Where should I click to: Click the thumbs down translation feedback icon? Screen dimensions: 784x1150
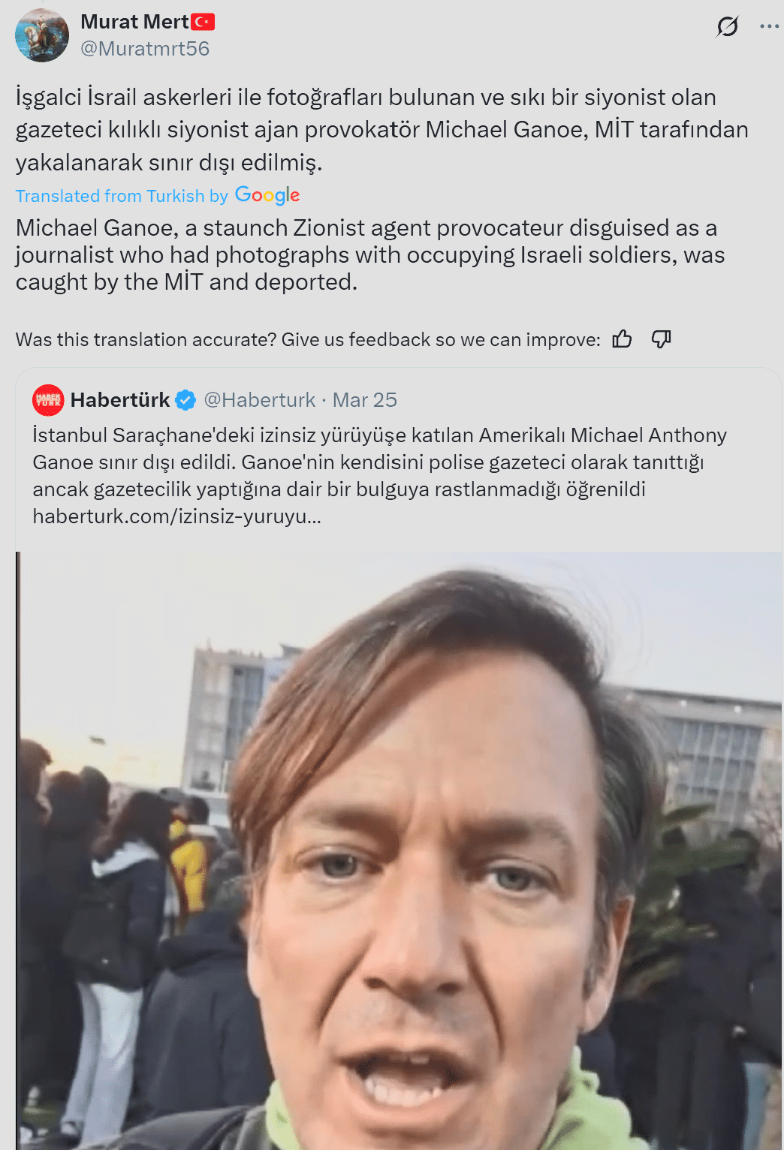click(x=661, y=339)
